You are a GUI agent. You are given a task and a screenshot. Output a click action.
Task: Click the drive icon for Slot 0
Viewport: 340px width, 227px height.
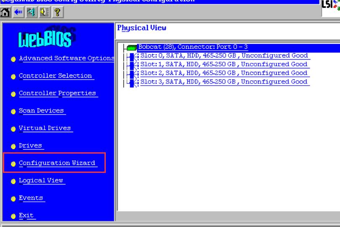pyautogui.click(x=133, y=56)
